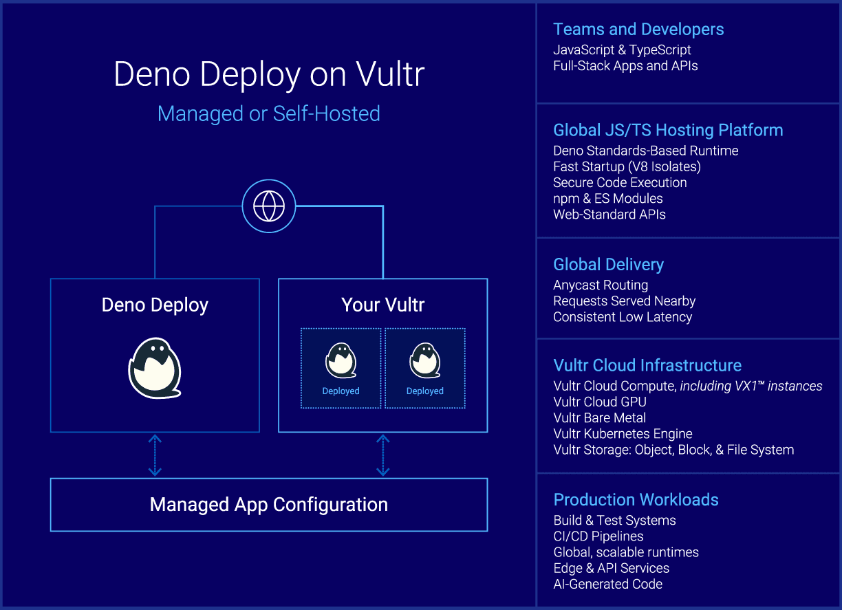Expand the second Deployed dashed sub-panel
842x610 pixels.
tap(424, 368)
